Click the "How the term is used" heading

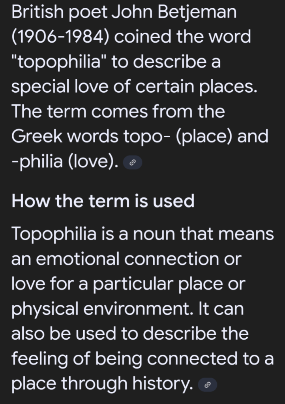pos(103,201)
